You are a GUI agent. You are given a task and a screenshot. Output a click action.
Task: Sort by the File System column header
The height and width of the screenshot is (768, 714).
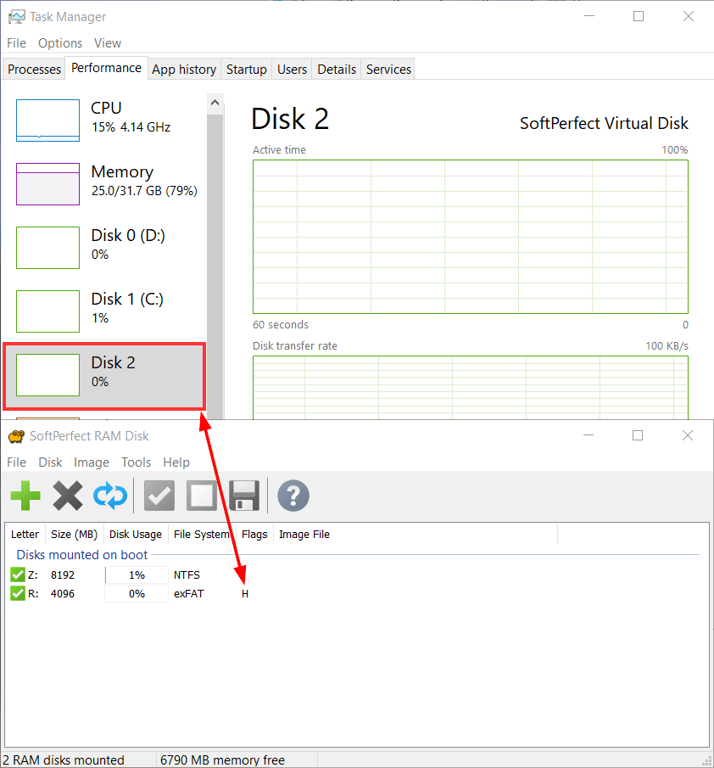coord(202,535)
